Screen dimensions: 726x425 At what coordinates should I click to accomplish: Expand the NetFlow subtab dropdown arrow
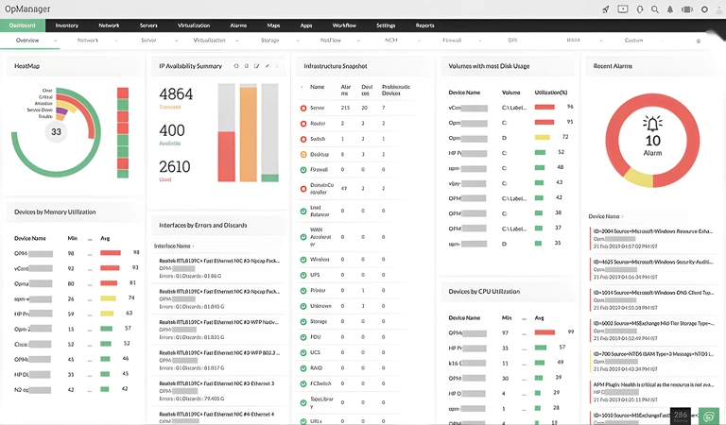(358, 41)
